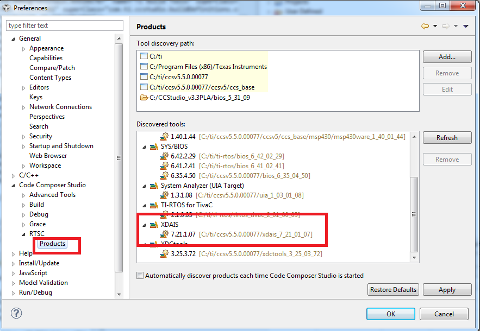Screen dimensions: 480x331
Task: Select the Content Types preference page
Action: tap(50, 78)
